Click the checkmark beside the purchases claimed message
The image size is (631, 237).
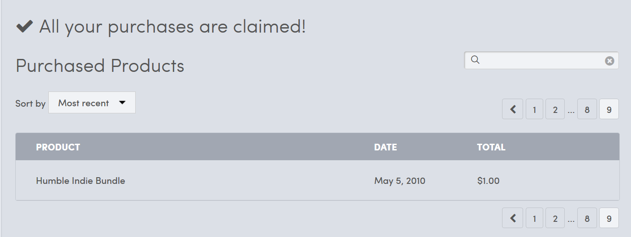point(25,27)
